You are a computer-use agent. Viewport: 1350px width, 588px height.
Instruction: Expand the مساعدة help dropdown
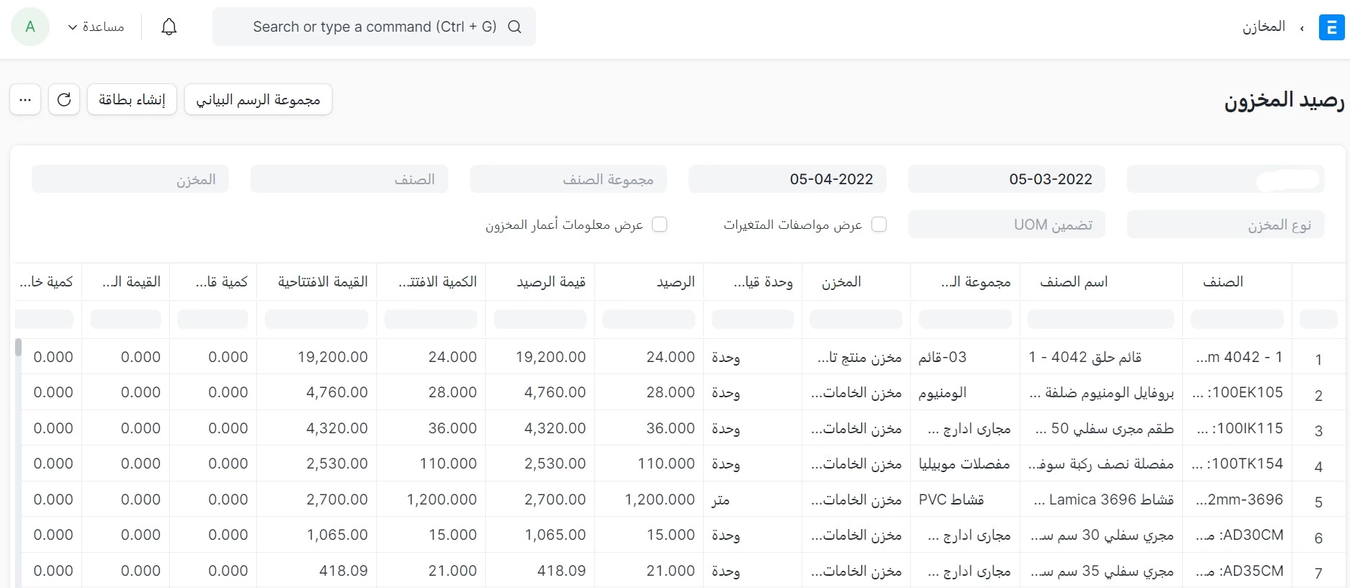[96, 27]
